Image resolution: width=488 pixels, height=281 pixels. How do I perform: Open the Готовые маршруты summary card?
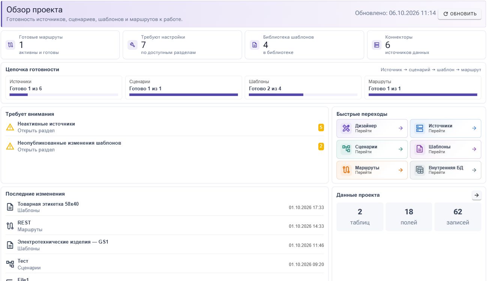tap(60, 45)
